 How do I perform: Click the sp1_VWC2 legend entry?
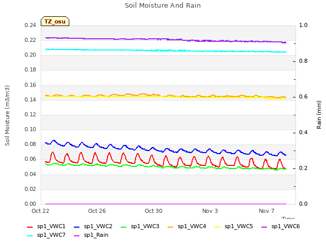[93, 226]
